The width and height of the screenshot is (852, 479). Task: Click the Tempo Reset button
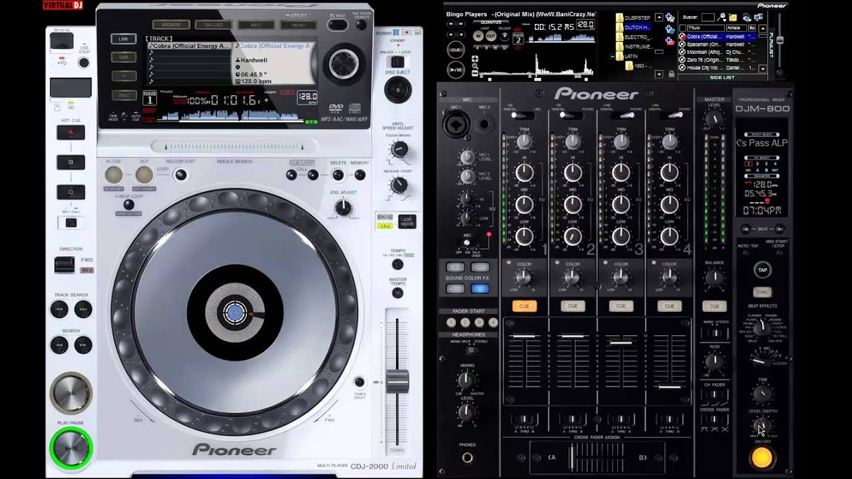click(359, 382)
